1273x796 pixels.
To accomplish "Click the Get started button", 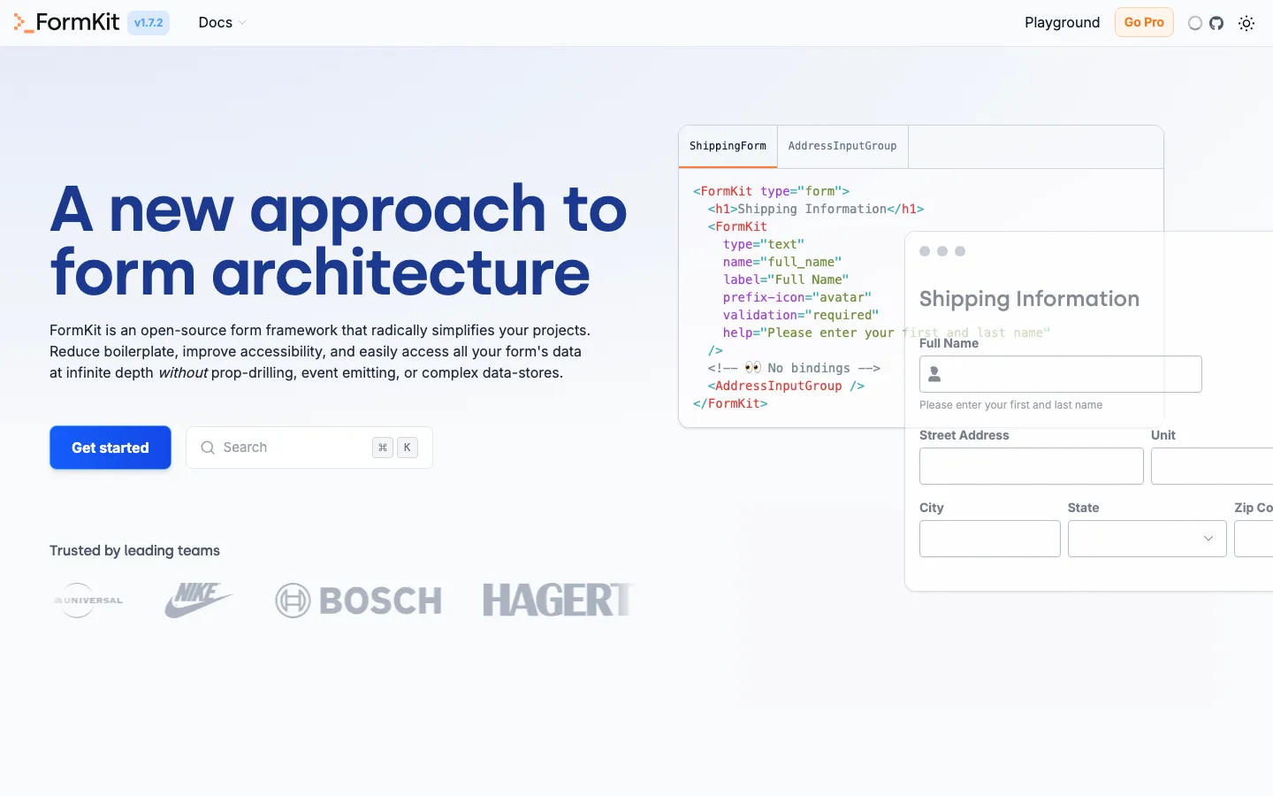I will tap(111, 448).
